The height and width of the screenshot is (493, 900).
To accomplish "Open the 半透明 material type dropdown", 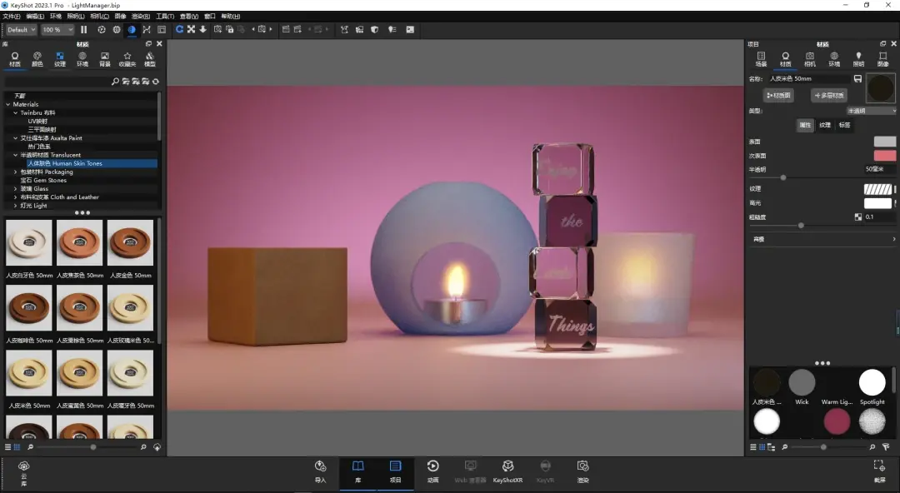I will pos(871,111).
